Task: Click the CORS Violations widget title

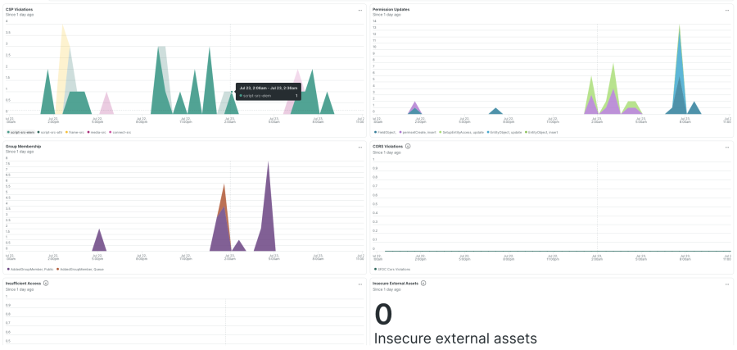Action: pos(388,146)
